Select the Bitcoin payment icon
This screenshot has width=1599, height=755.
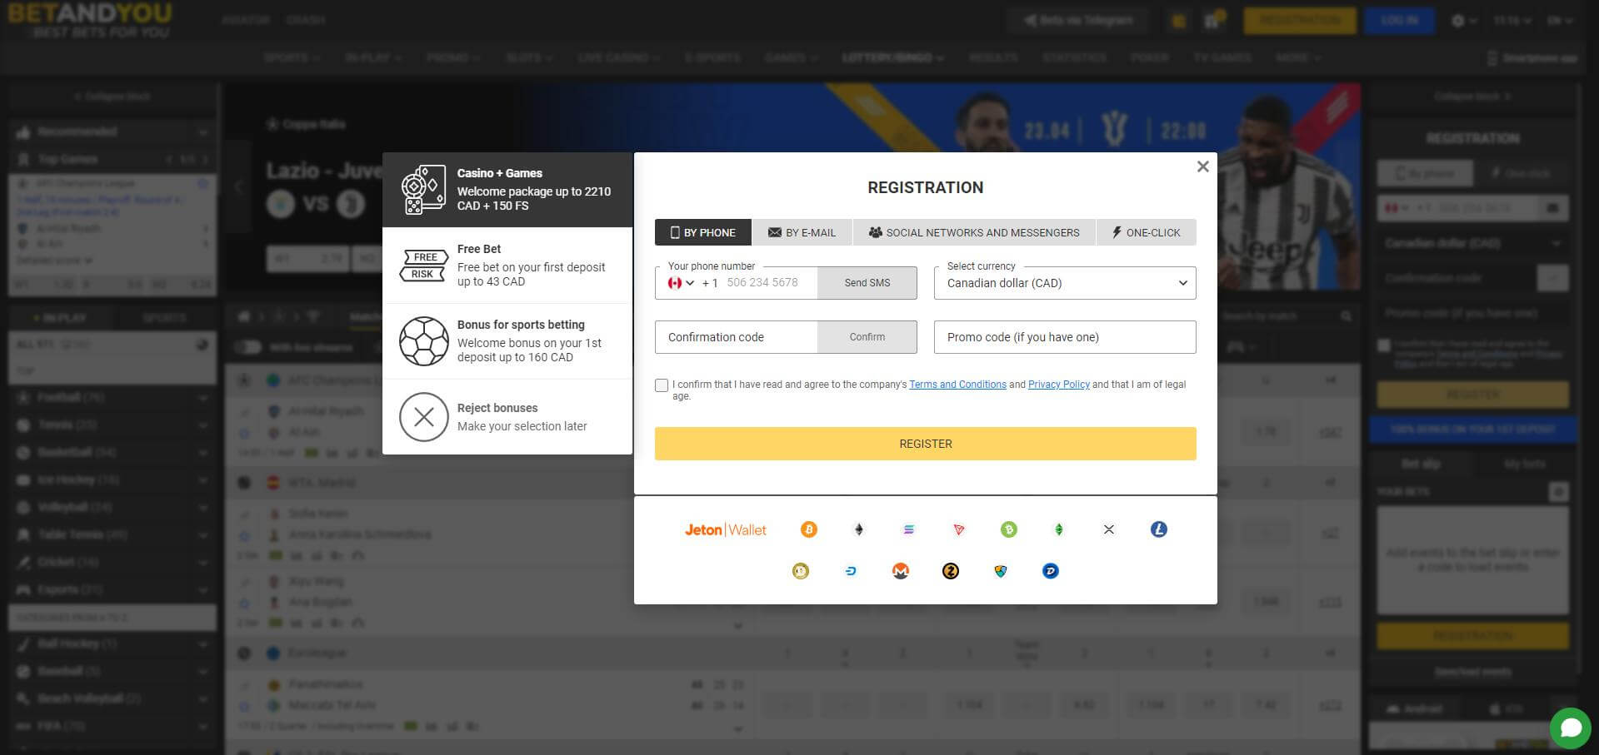point(809,529)
